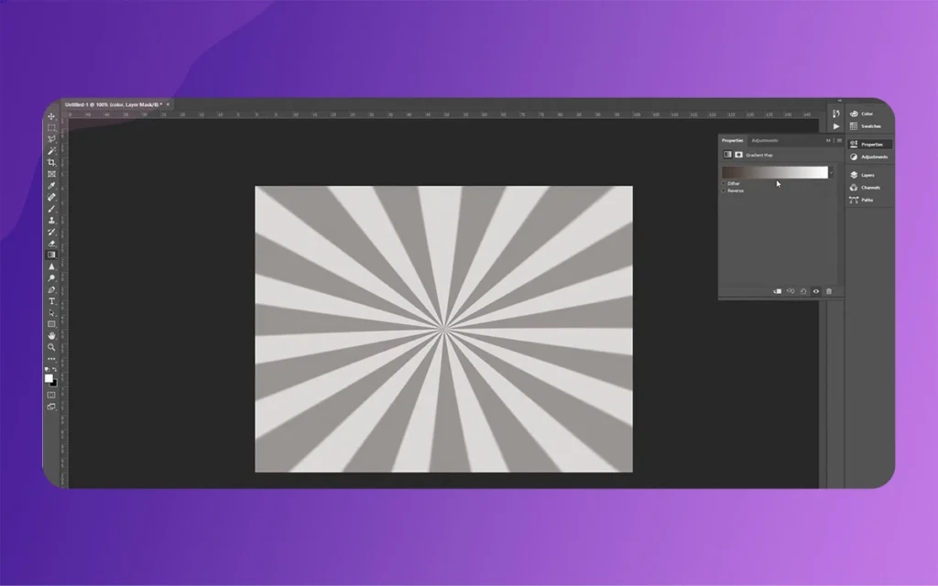Select the Crop tool
The image size is (938, 586).
[52, 162]
